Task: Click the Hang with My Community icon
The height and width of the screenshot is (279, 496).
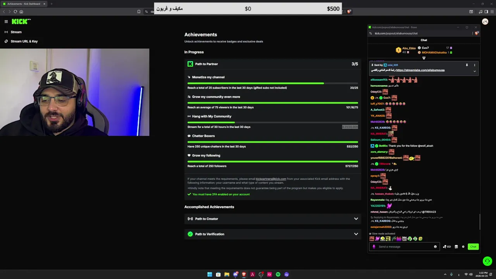Action: coord(189,116)
